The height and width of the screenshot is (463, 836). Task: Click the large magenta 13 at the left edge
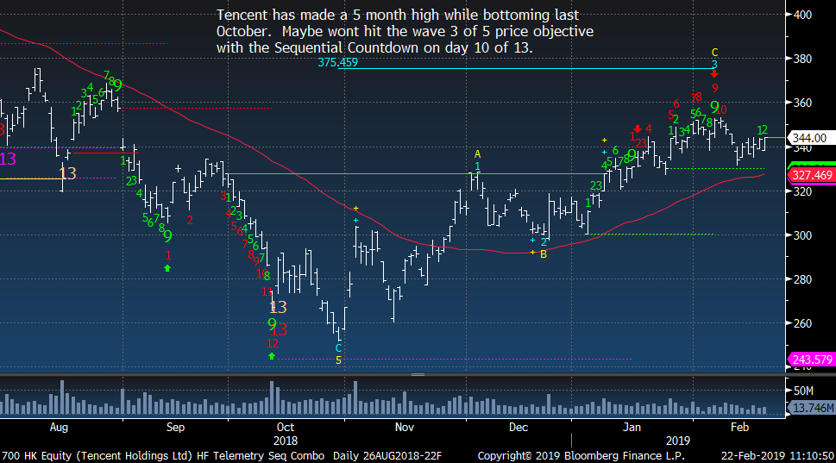(8, 159)
